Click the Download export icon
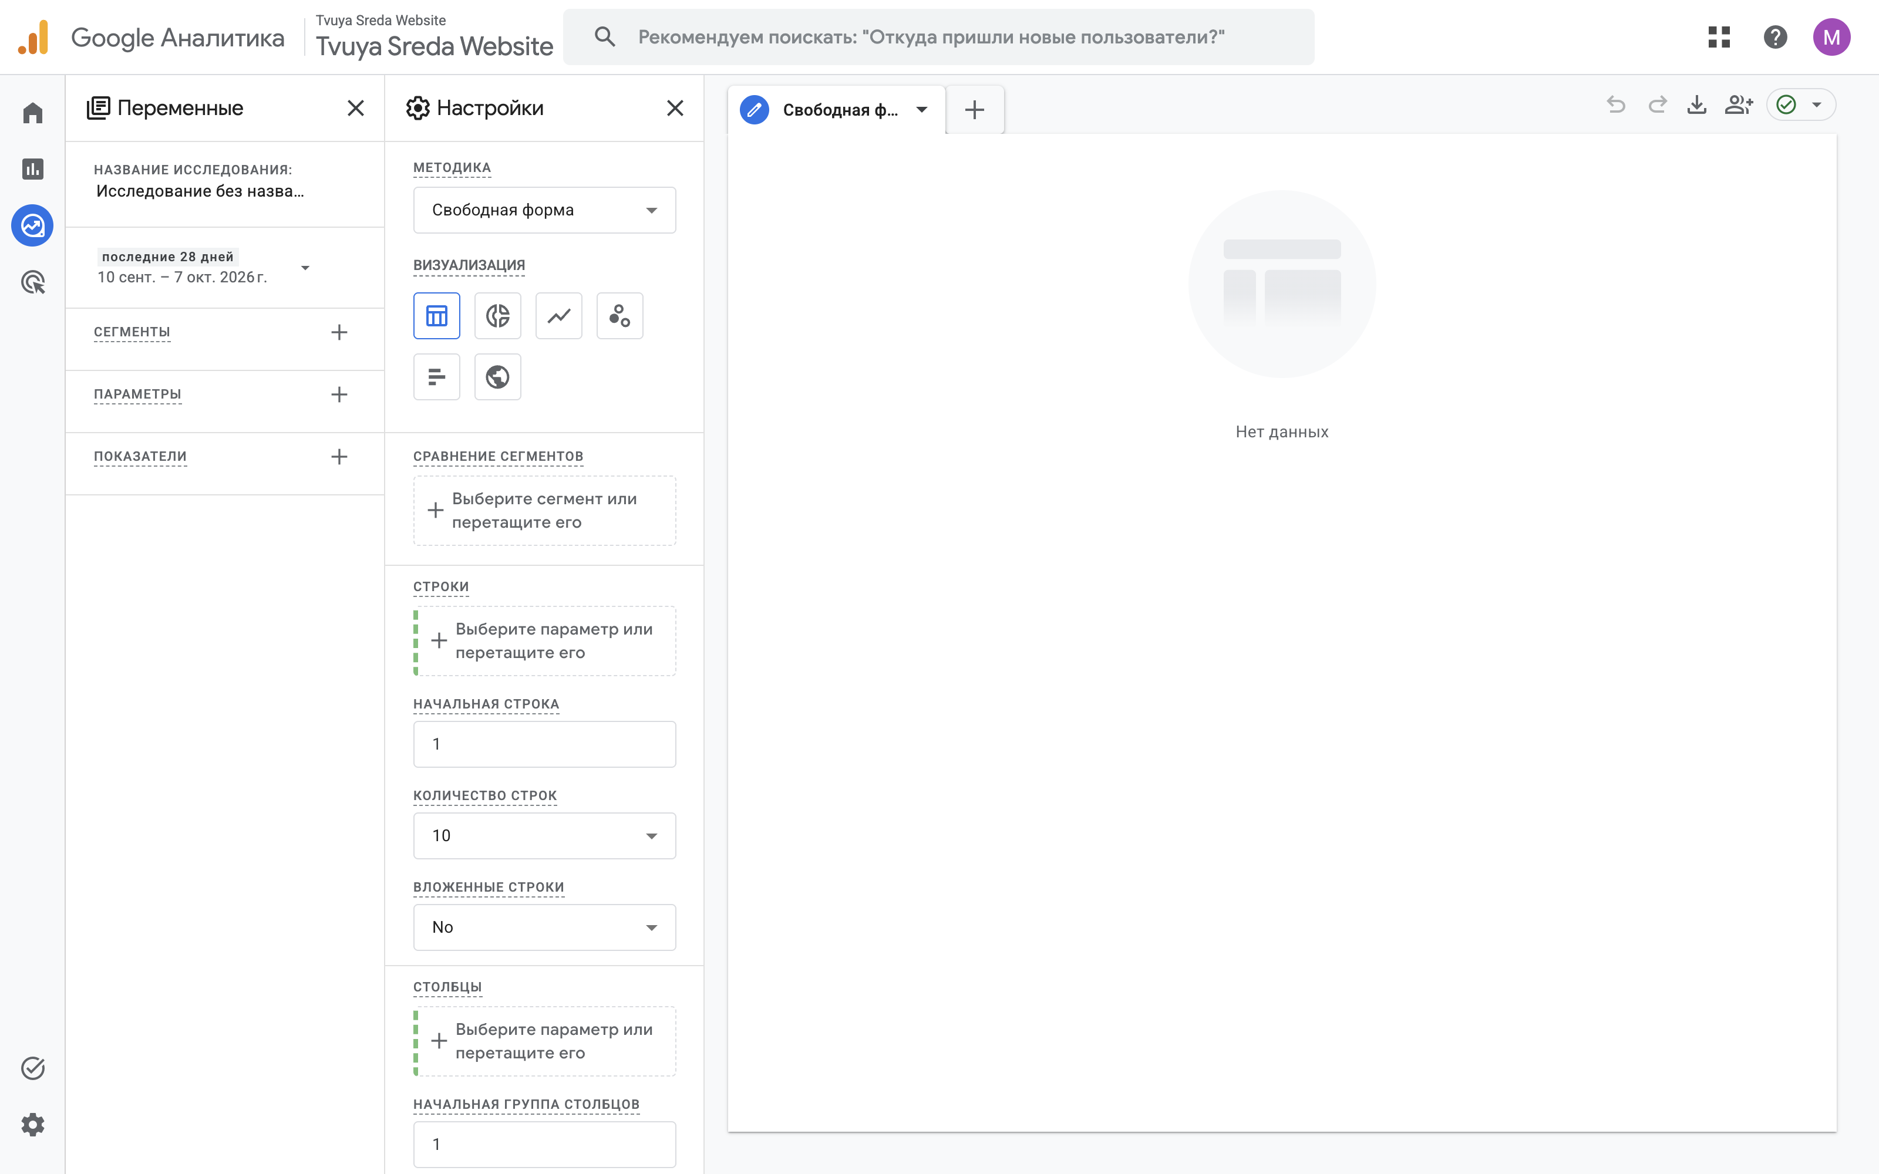This screenshot has height=1174, width=1879. click(x=1698, y=105)
